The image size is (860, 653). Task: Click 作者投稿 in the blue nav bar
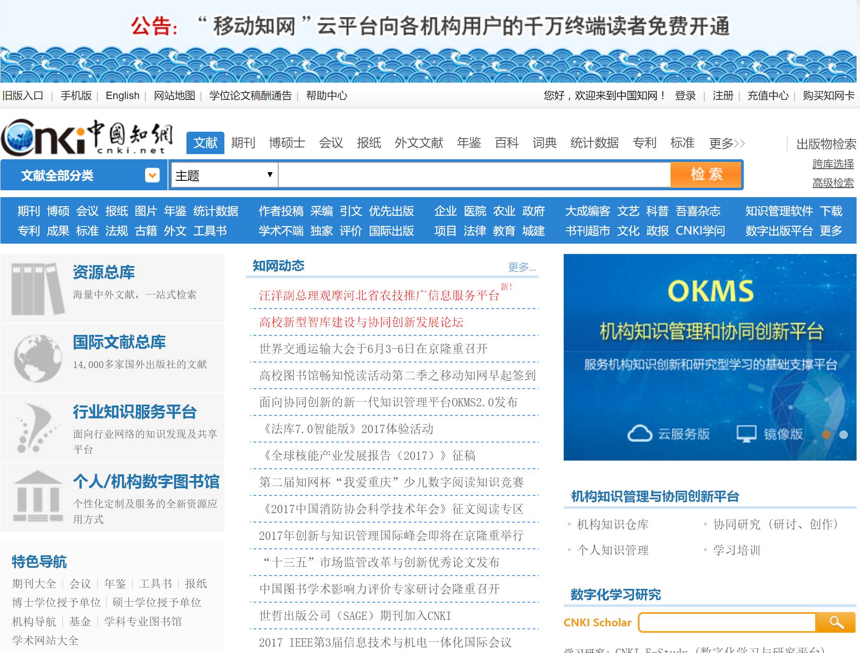tap(281, 211)
